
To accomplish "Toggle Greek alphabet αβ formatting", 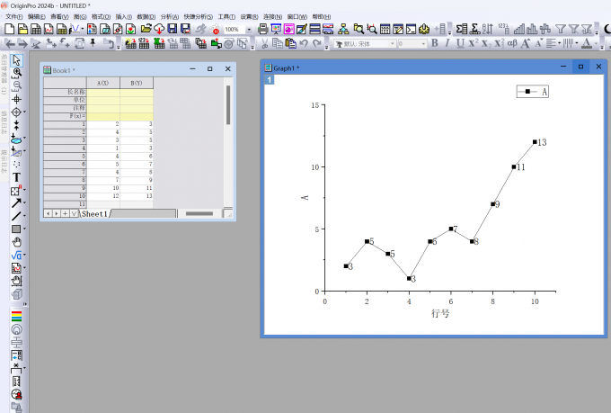I will [512, 43].
